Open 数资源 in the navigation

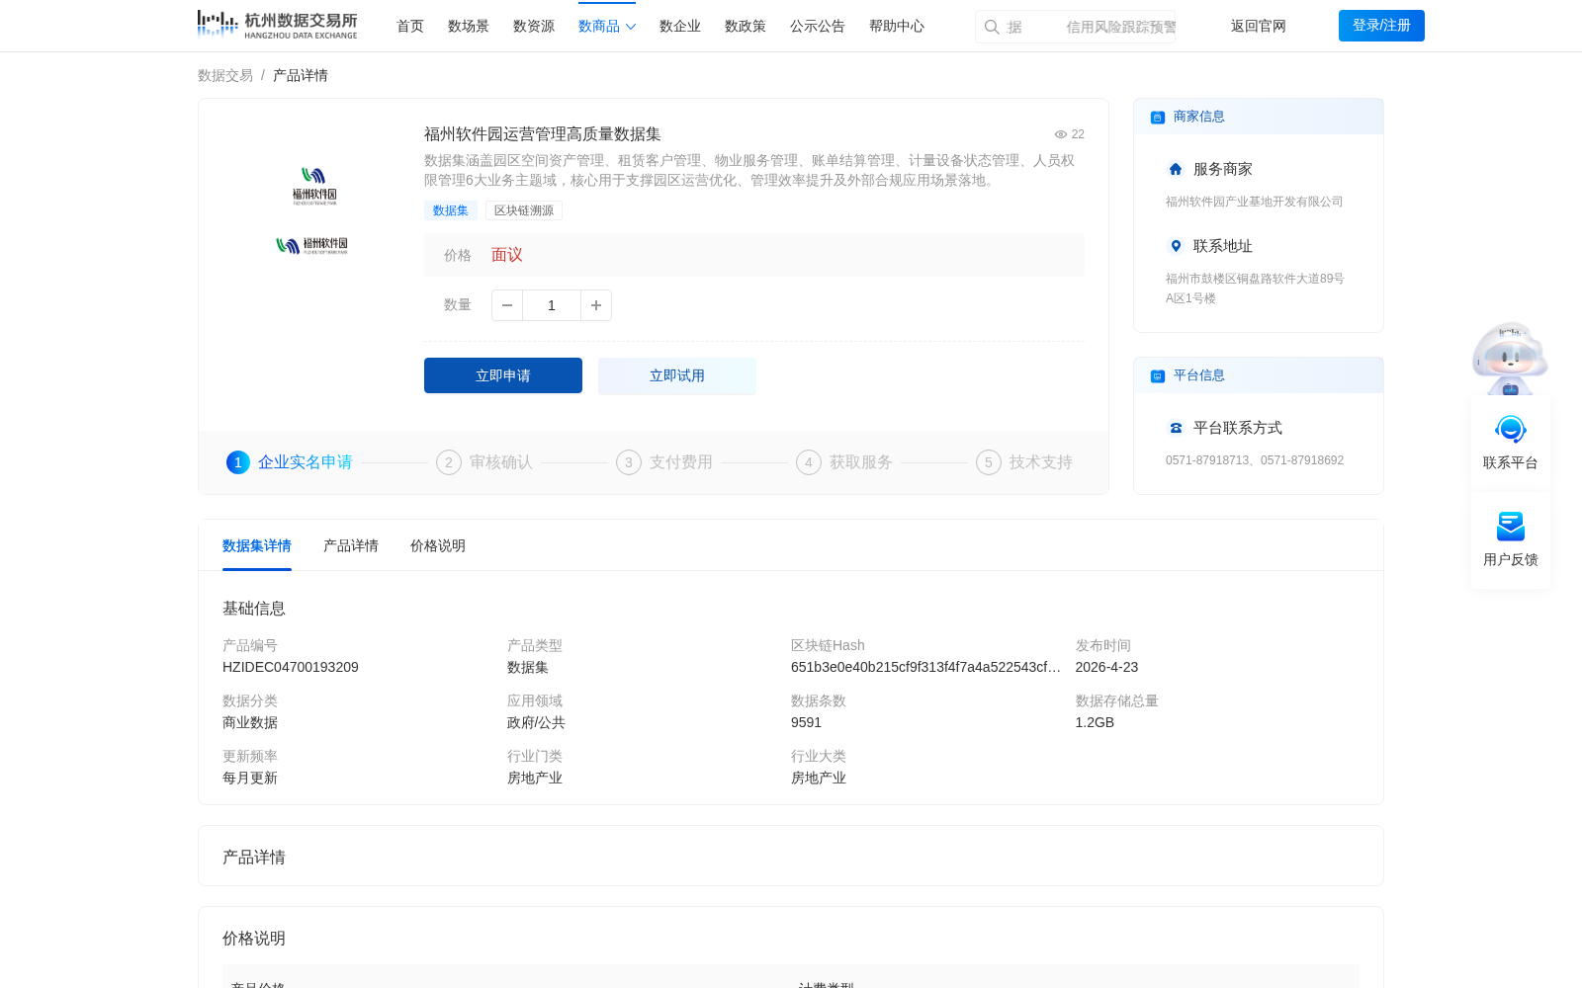[534, 26]
